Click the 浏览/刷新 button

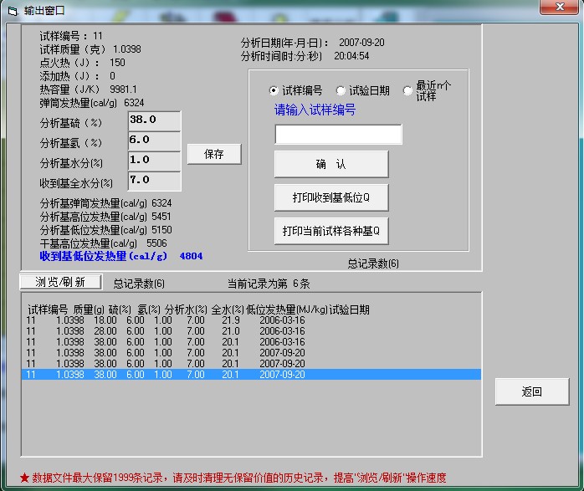[60, 282]
